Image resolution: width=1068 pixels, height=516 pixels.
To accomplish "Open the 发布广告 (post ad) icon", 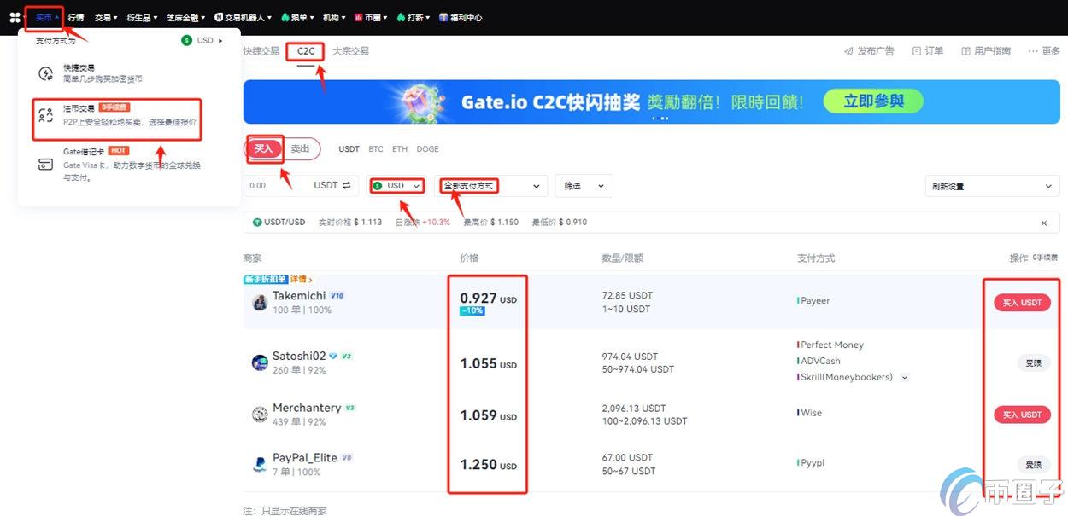I will [x=868, y=50].
